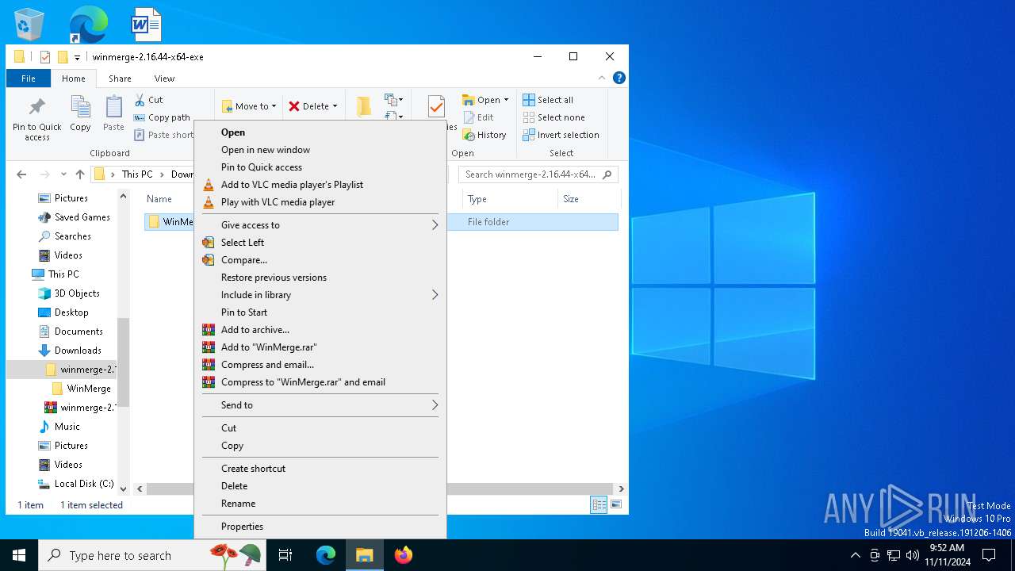Click the Properties checkmark icon in ribbon
1015x571 pixels.
click(435, 106)
